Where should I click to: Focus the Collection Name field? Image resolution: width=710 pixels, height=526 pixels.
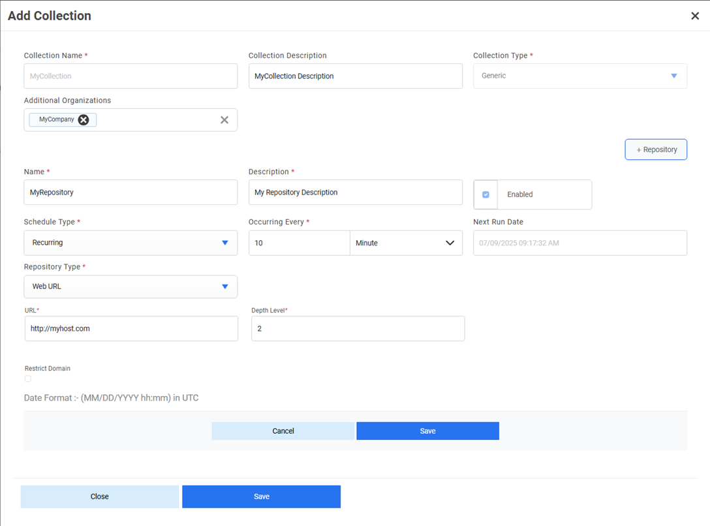[131, 76]
